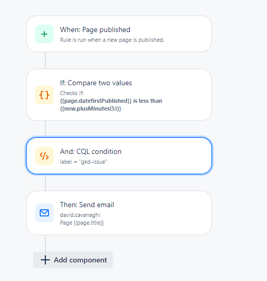Click the CQL code slash icon
267x281 pixels.
point(44,156)
